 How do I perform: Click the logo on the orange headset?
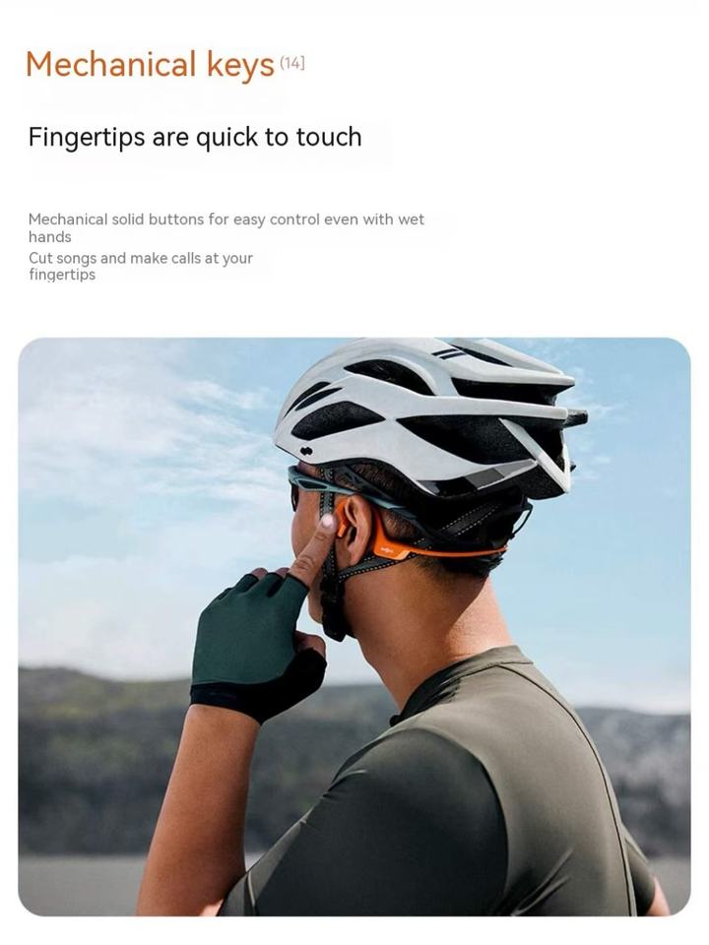point(387,549)
